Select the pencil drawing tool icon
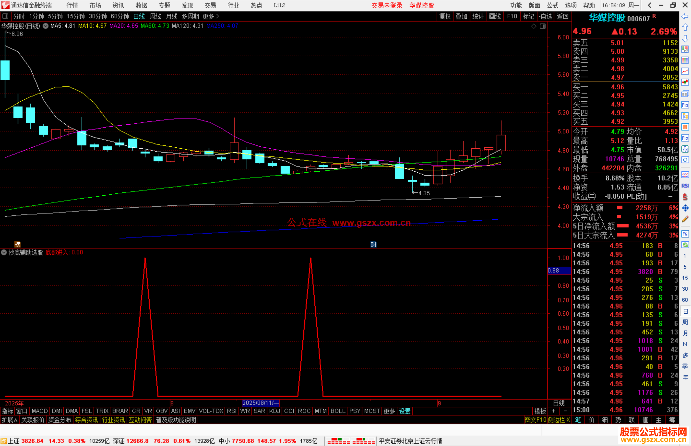The height and width of the screenshot is (446, 691). click(685, 219)
